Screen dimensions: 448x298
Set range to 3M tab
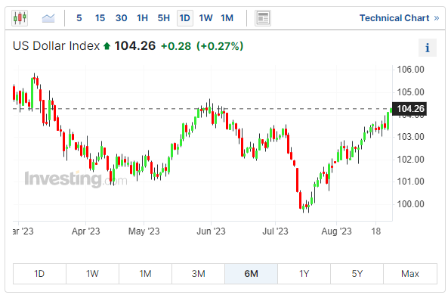198,274
